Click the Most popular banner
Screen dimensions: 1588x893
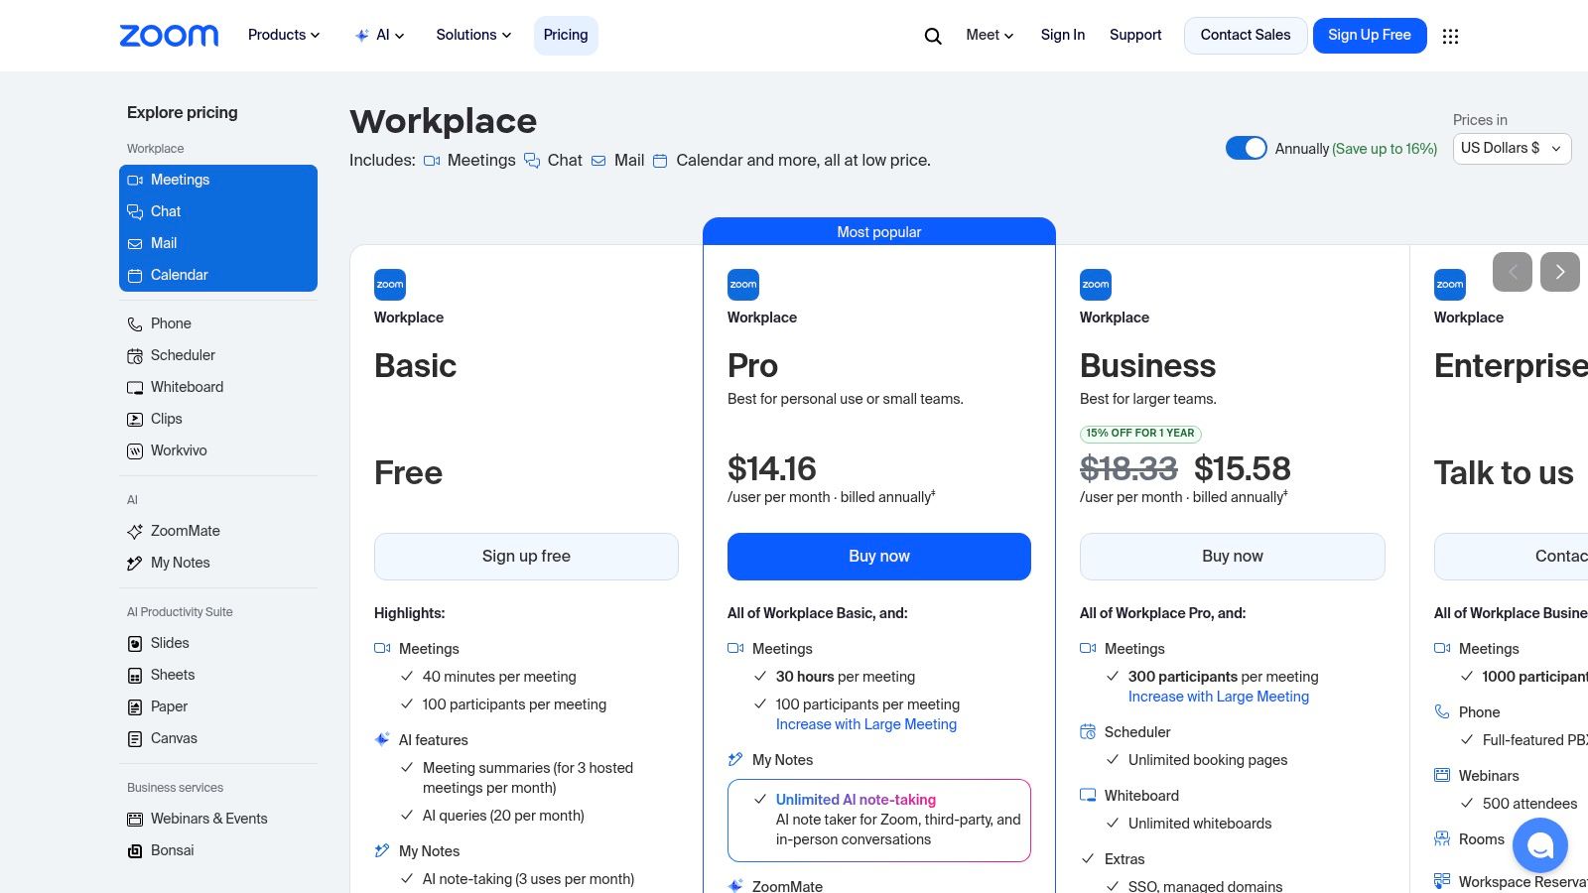tap(879, 232)
